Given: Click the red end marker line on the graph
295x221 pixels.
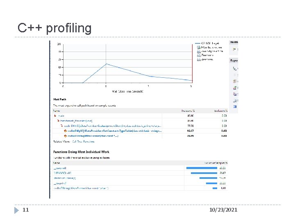Looking at the screenshot, I should coord(192,63).
